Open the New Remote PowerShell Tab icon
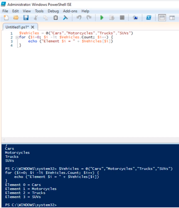This screenshot has height=208, width=179. 135,18
